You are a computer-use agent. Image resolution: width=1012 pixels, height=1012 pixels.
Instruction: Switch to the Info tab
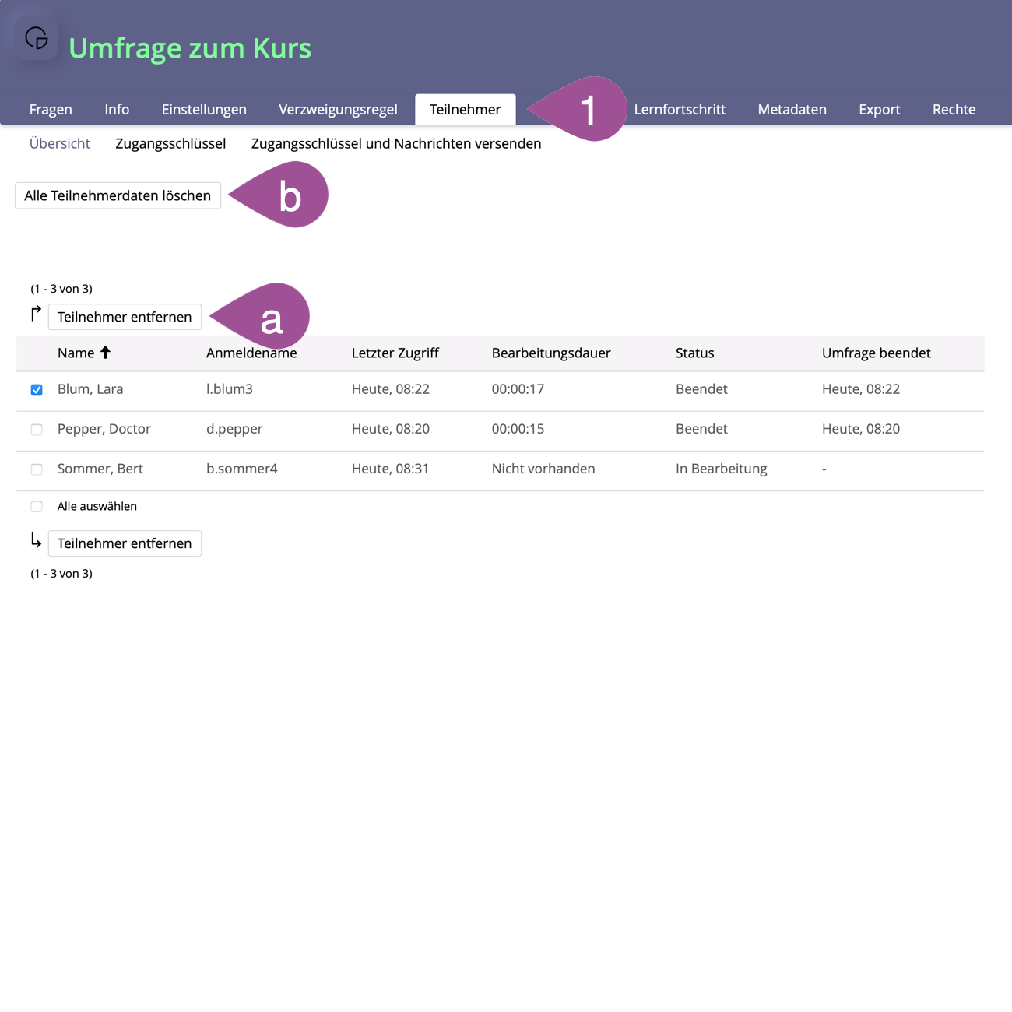pos(117,110)
